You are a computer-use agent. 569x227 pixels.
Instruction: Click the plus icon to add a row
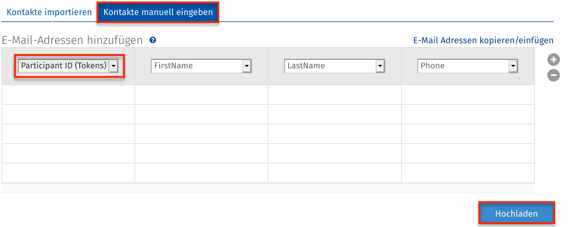pyautogui.click(x=554, y=59)
